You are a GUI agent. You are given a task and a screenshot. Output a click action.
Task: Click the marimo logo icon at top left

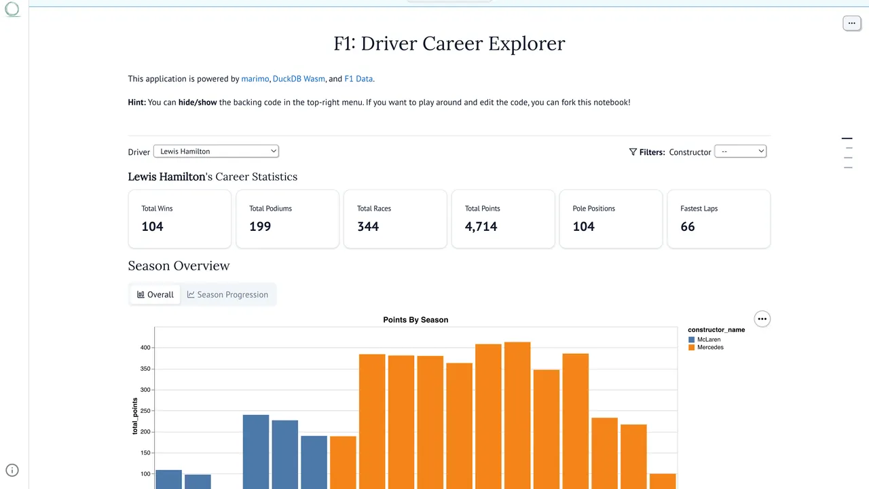12,10
